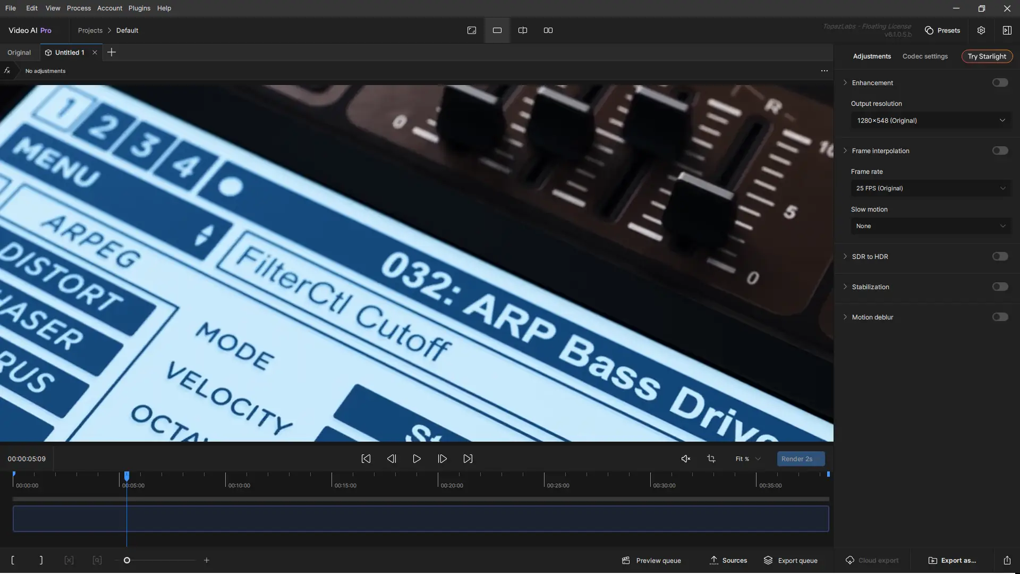Enable the Stabilization switch
This screenshot has width=1020, height=574.
tap(1000, 286)
